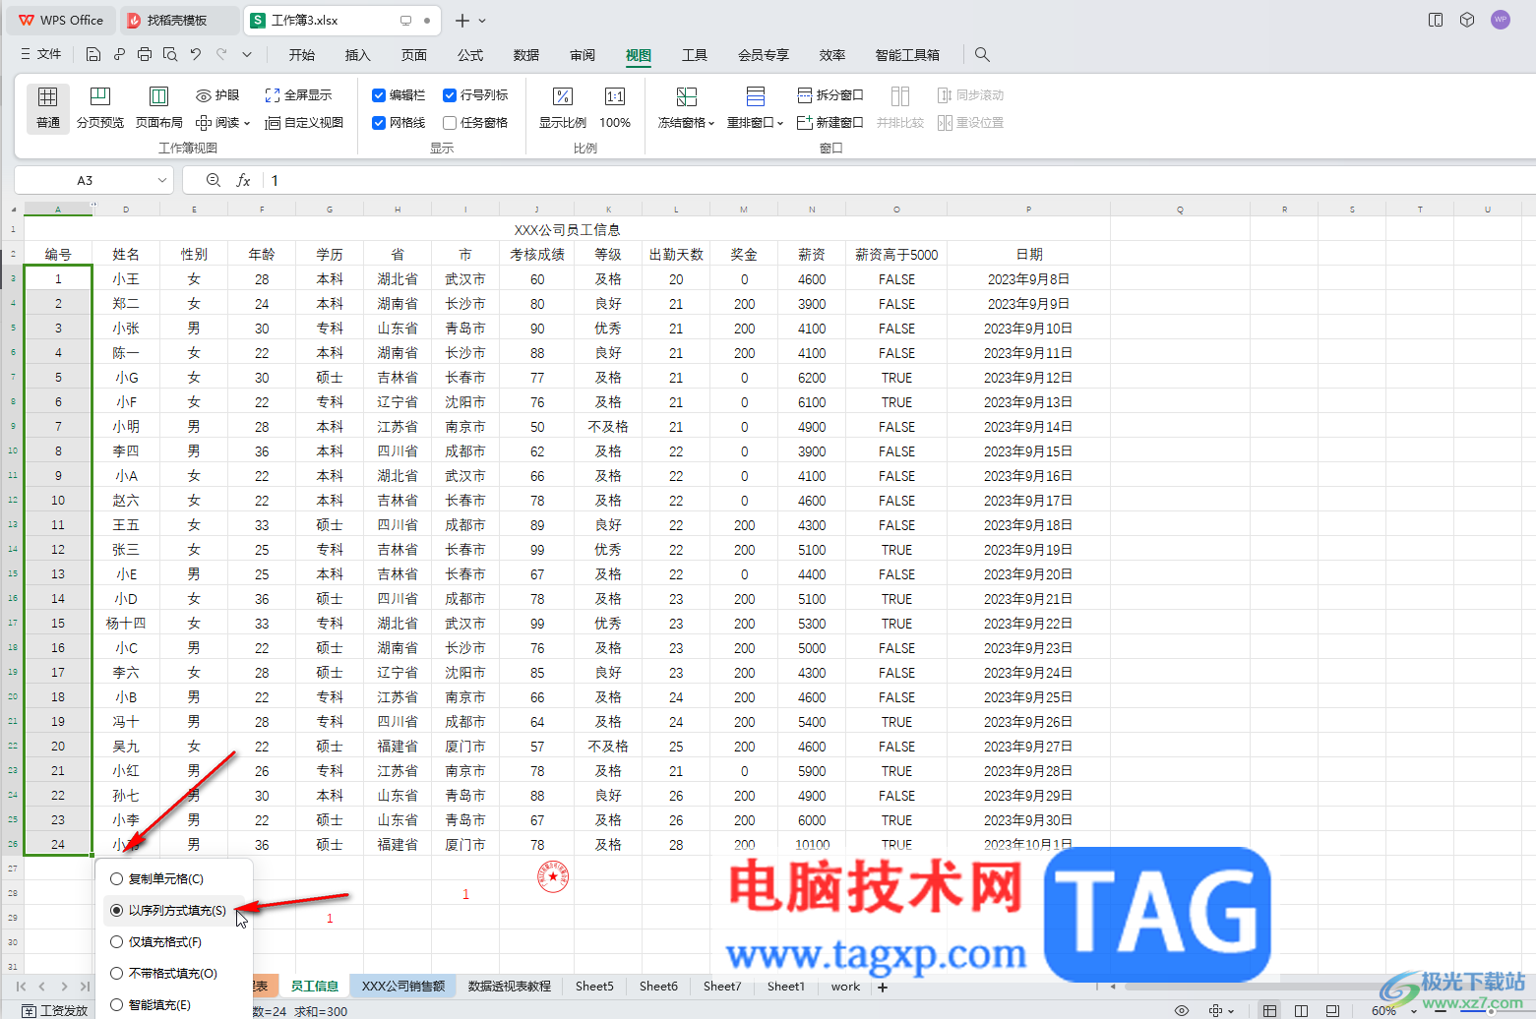Open a new tab with the plus icon

point(462,20)
